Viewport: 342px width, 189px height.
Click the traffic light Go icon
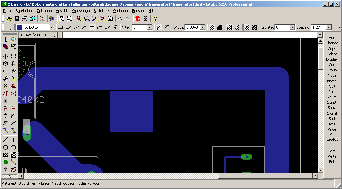point(145,19)
